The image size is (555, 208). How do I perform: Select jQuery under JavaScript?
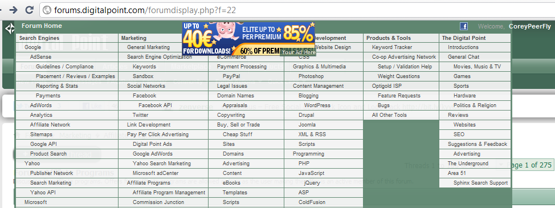pos(312,183)
